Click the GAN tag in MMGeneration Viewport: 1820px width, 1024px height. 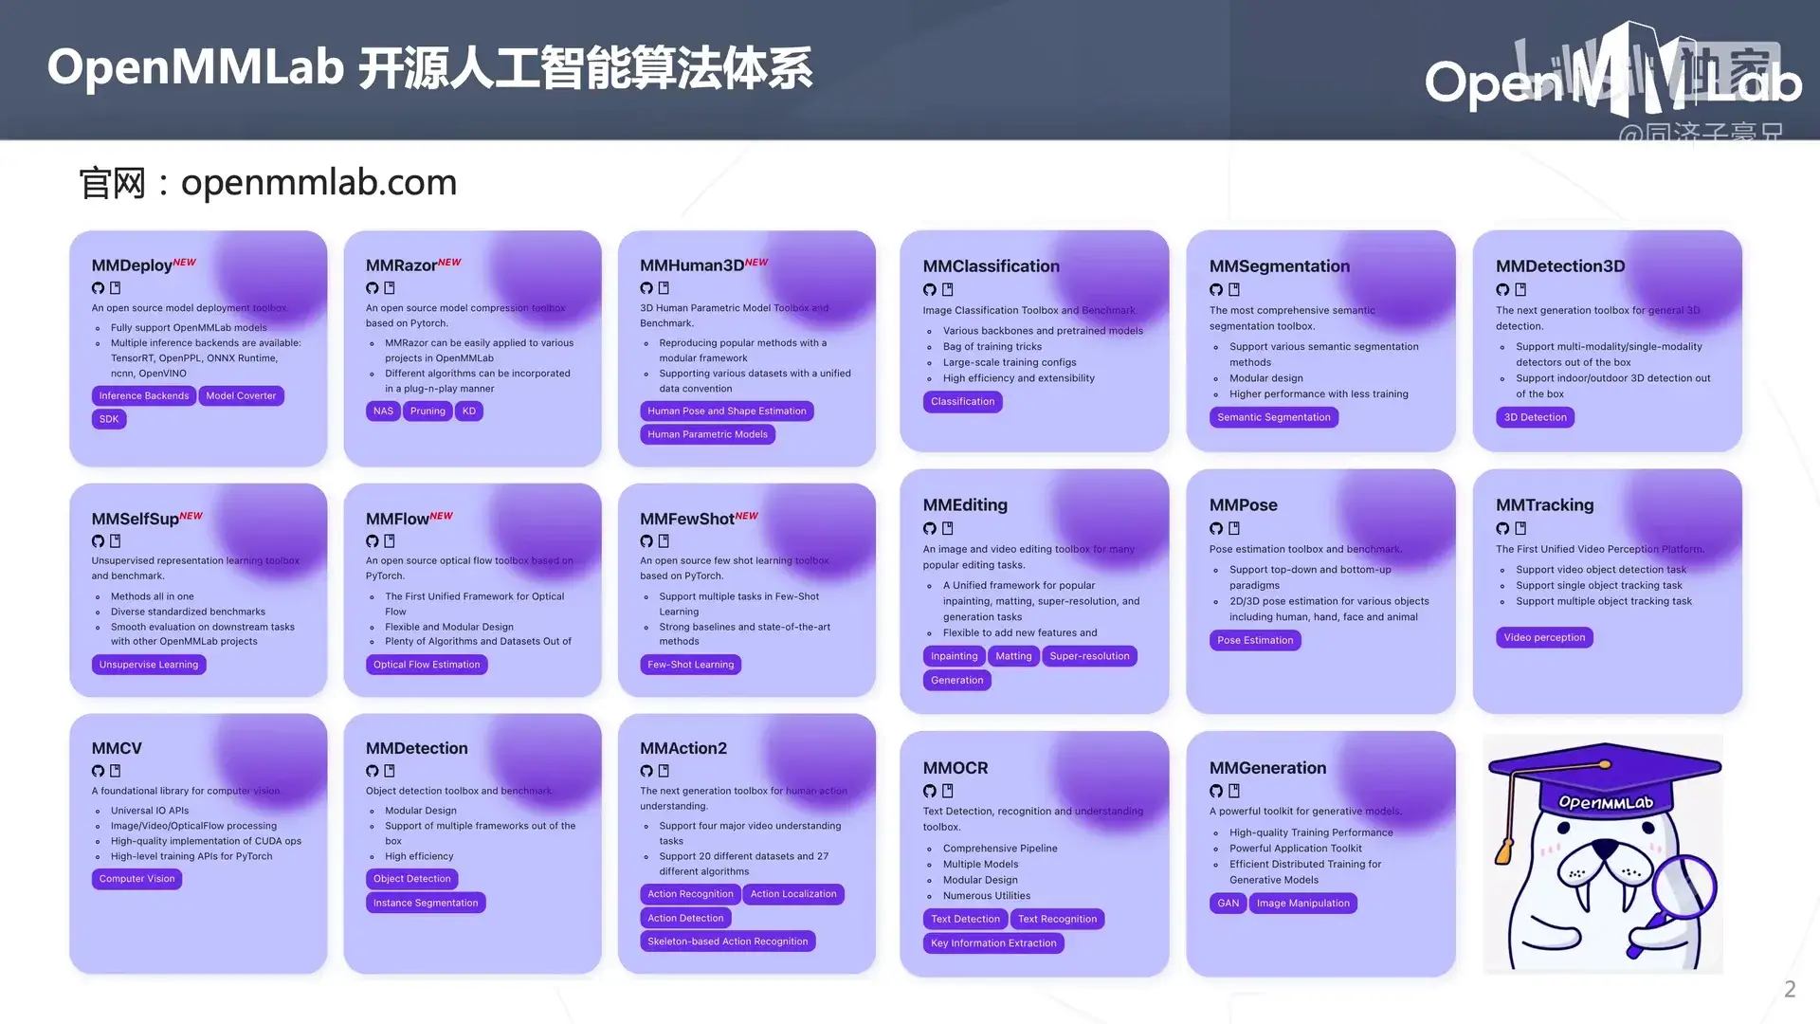1228,904
